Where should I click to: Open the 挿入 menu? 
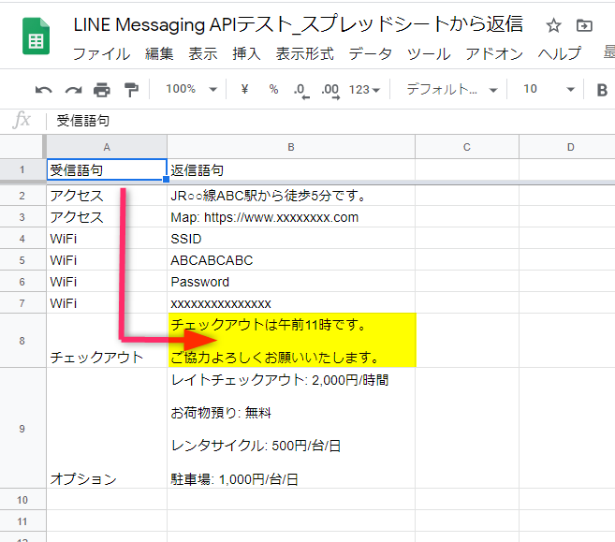point(246,53)
